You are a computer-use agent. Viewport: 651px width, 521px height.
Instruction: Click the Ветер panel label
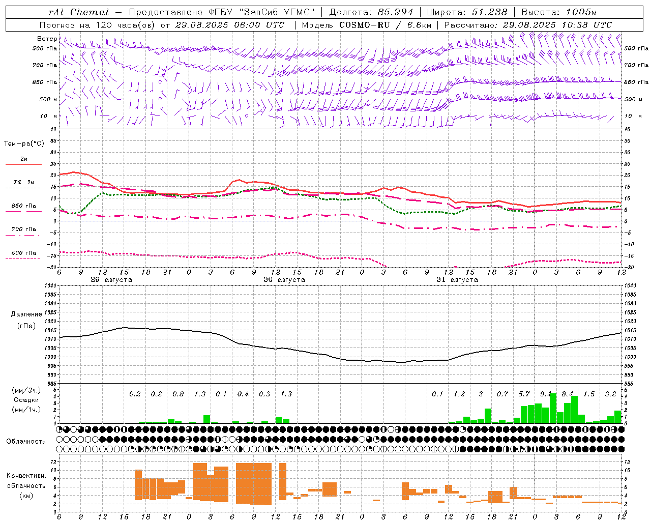tap(47, 39)
